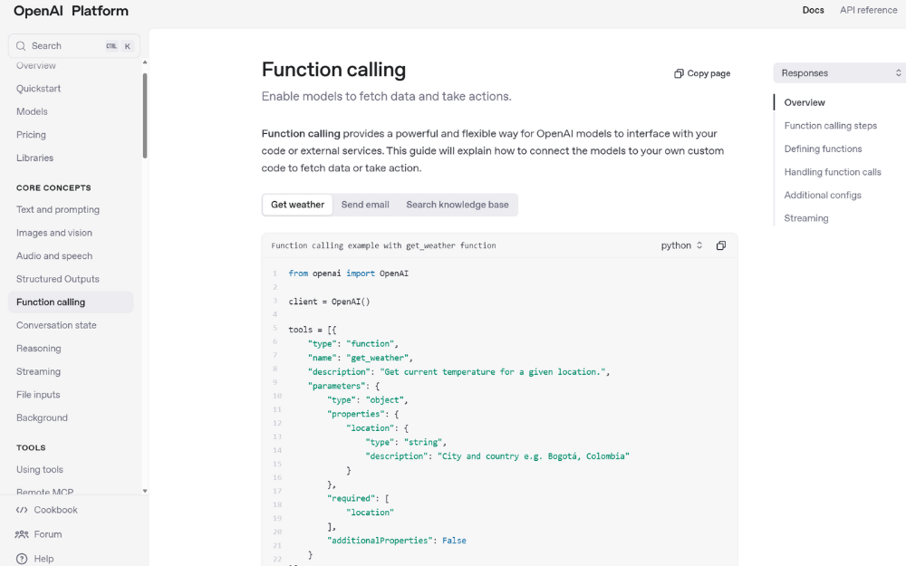Click the sidebar scroll down arrow

(144, 491)
